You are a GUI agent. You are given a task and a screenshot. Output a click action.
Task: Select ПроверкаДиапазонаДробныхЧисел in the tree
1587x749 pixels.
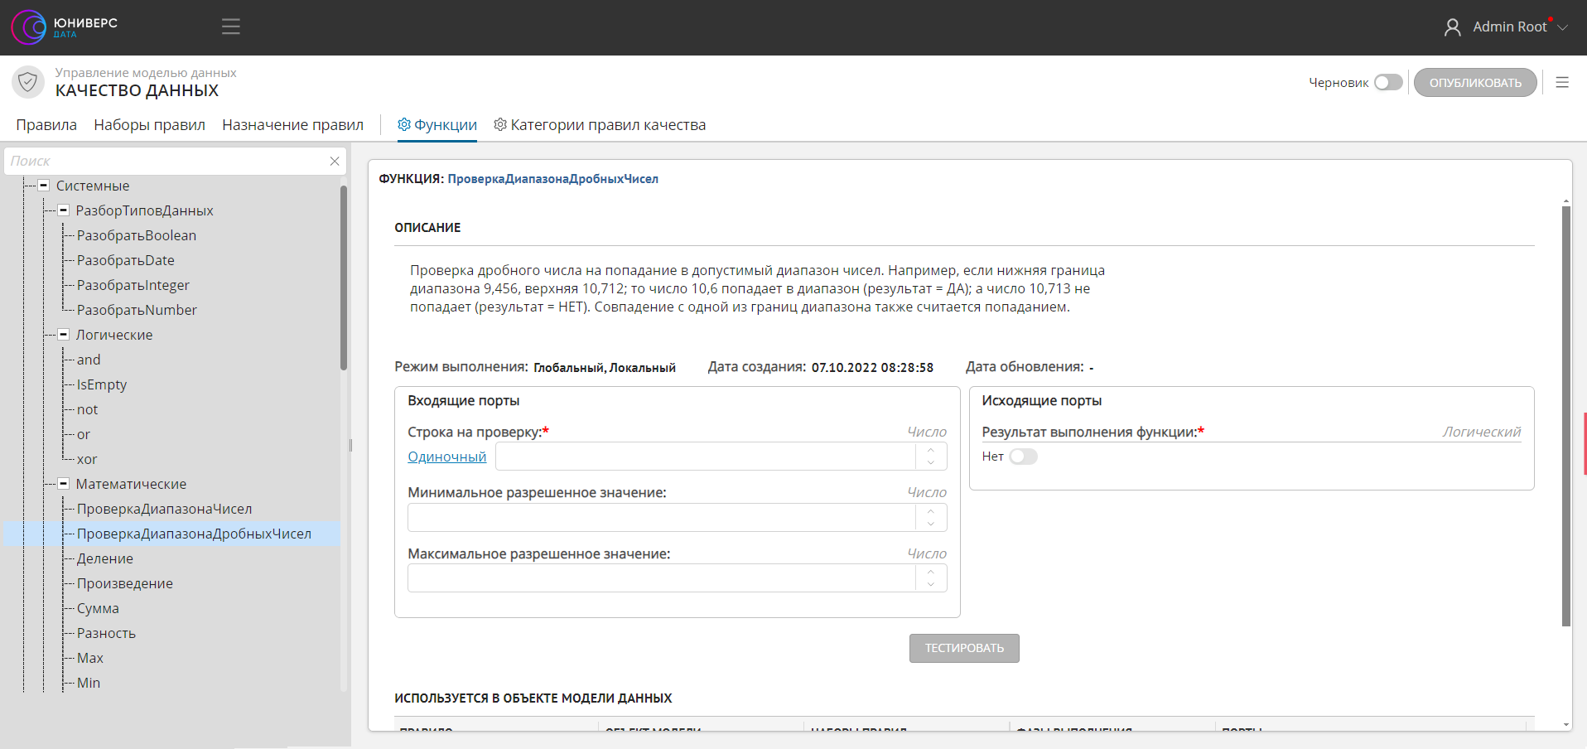[x=194, y=534]
